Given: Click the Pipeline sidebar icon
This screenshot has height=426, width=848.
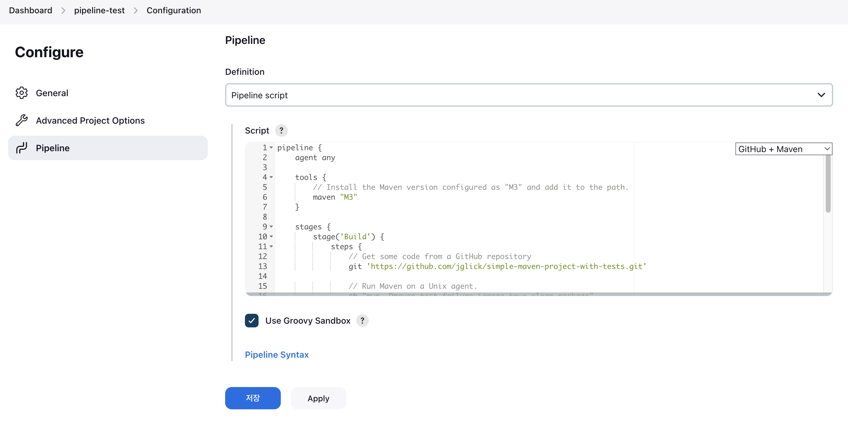Looking at the screenshot, I should pos(22,148).
